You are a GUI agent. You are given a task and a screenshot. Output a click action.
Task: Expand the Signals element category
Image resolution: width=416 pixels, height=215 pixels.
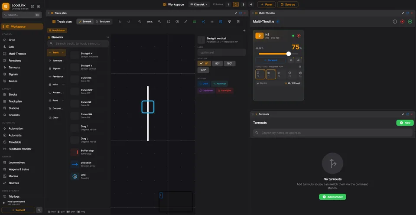click(x=56, y=68)
